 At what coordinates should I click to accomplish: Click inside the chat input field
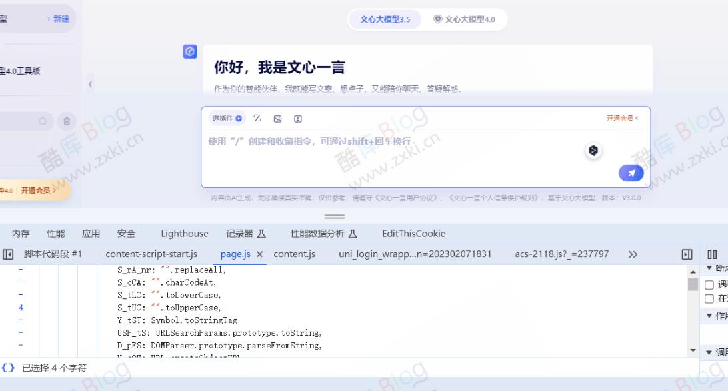pyautogui.click(x=400, y=142)
